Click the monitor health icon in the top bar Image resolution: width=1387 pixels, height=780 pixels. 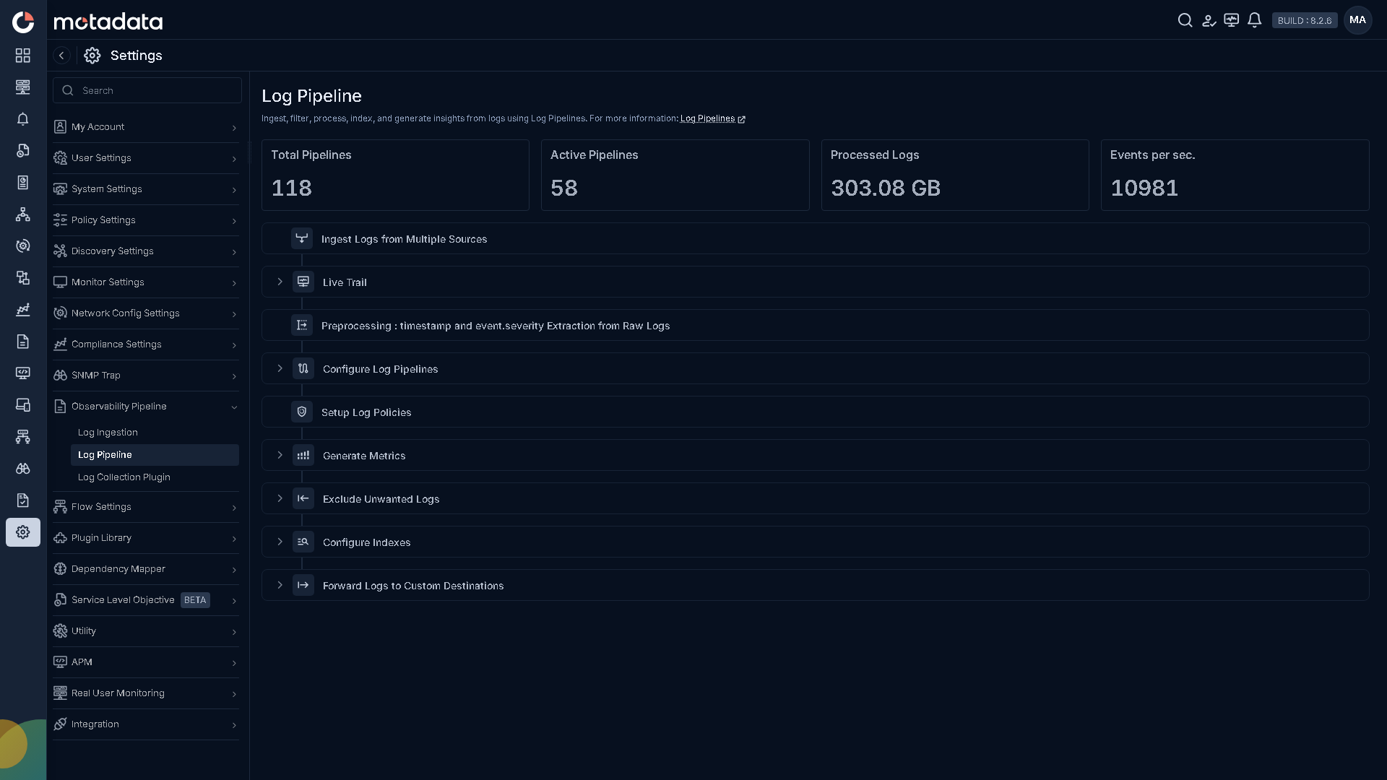pyautogui.click(x=1232, y=20)
